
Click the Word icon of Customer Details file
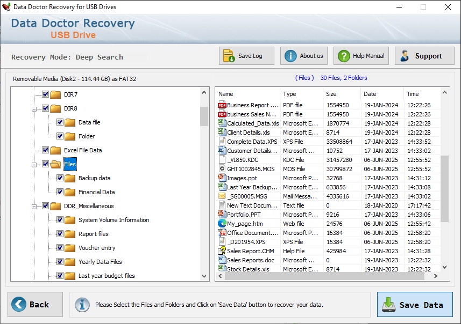pos(222,150)
